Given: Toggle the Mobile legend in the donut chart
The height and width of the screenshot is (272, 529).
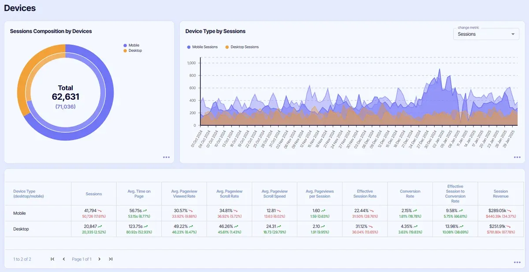Looking at the screenshot, I should pyautogui.click(x=131, y=45).
